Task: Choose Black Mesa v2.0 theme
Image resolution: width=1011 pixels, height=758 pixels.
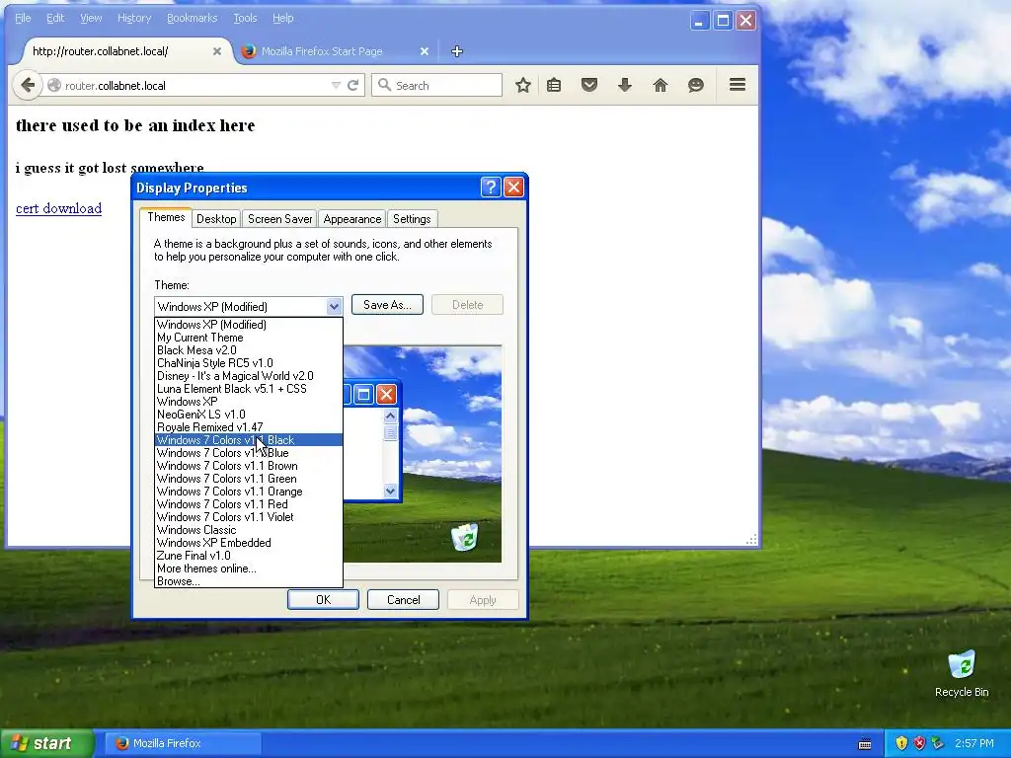Action: [x=248, y=350]
